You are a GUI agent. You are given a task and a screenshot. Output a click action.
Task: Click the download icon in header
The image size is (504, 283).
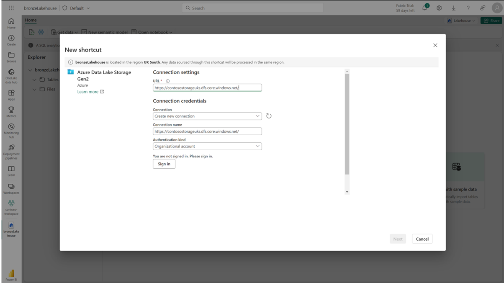[x=454, y=8]
